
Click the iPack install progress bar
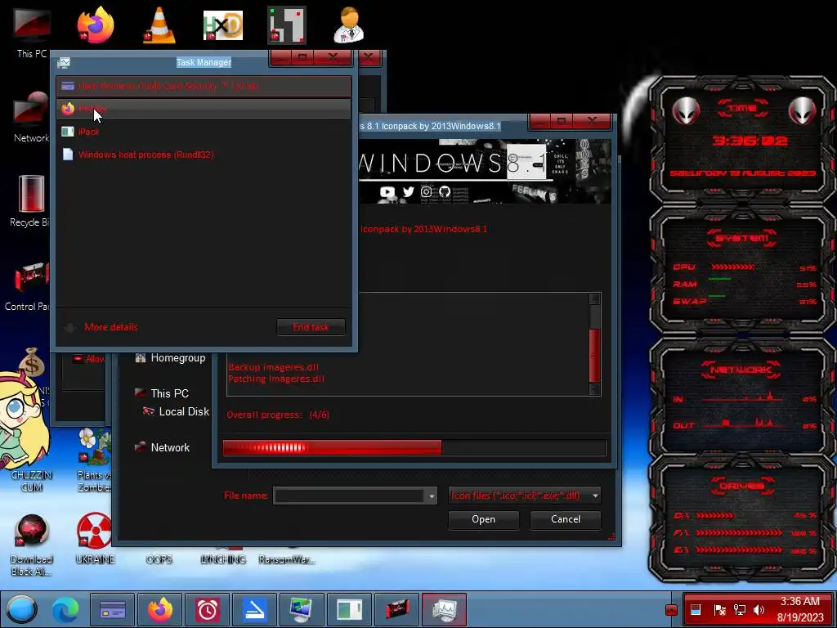point(414,447)
